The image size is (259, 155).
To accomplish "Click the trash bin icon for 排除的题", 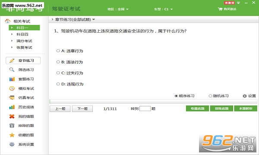I will click(x=12, y=126).
